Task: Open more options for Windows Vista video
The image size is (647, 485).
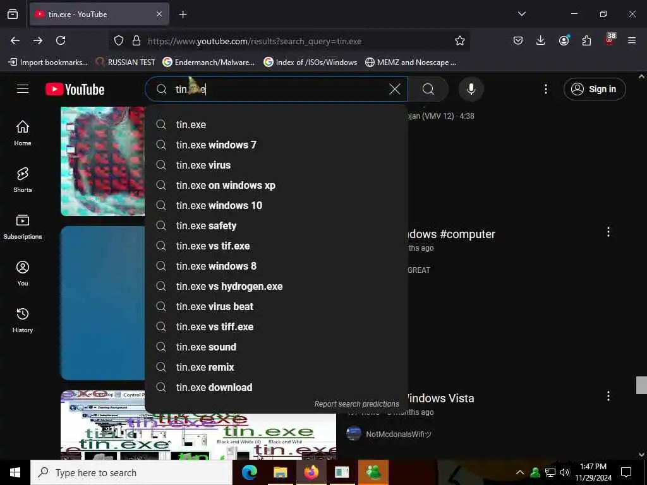Action: point(608,397)
